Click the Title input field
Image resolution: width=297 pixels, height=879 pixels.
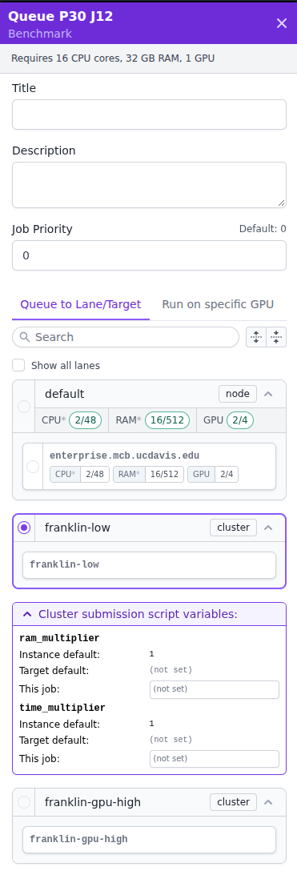pos(149,114)
